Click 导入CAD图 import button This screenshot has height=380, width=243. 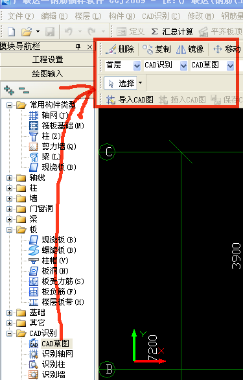point(130,100)
